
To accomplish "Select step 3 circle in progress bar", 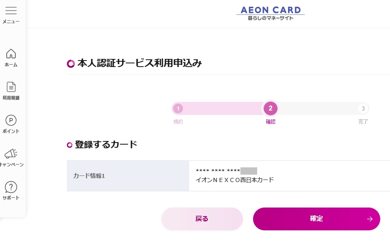I will (363, 108).
